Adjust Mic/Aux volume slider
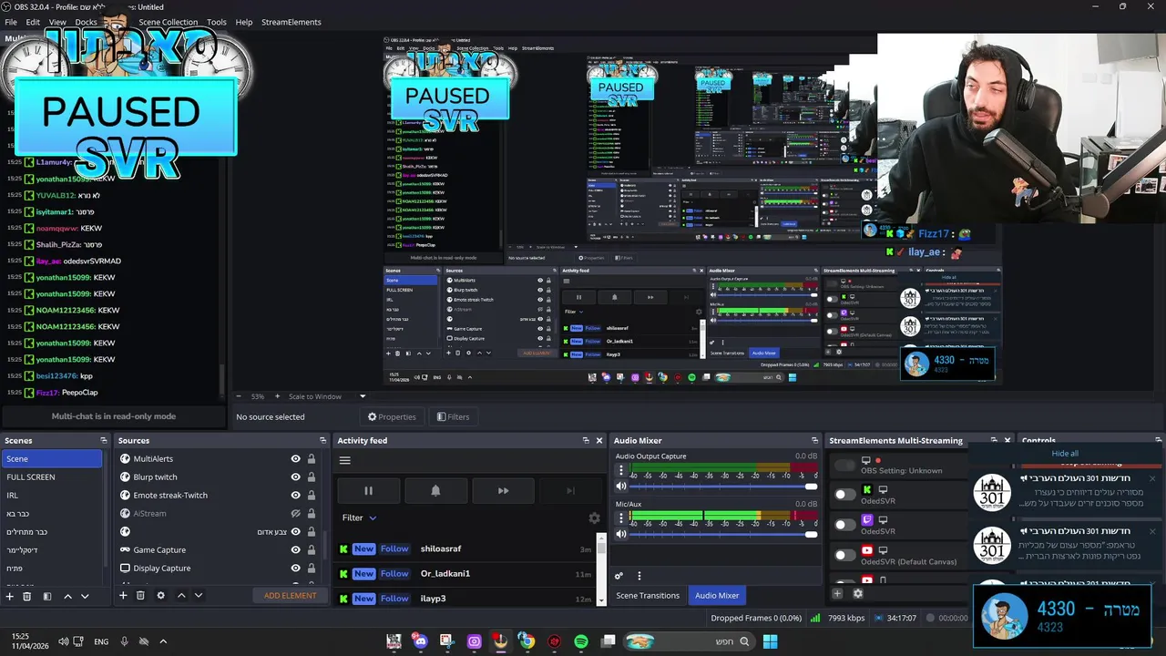 pyautogui.click(x=723, y=534)
